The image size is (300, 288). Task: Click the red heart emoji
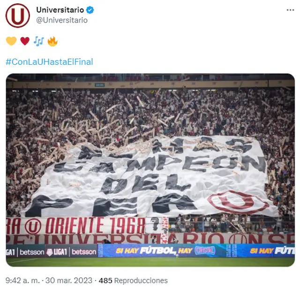click(x=25, y=41)
